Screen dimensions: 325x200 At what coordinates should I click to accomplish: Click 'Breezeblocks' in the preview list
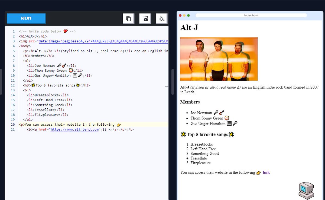(x=201, y=144)
